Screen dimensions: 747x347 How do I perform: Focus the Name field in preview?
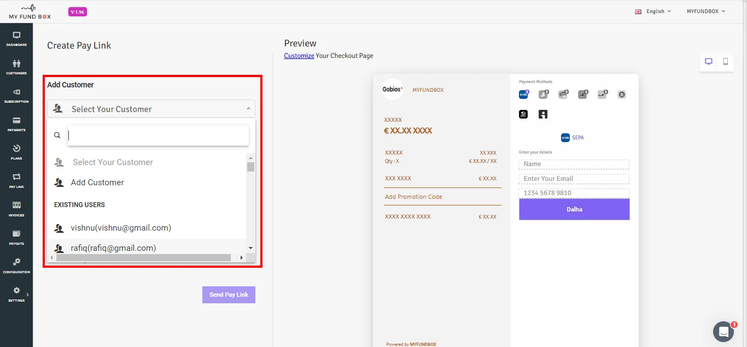pos(574,164)
